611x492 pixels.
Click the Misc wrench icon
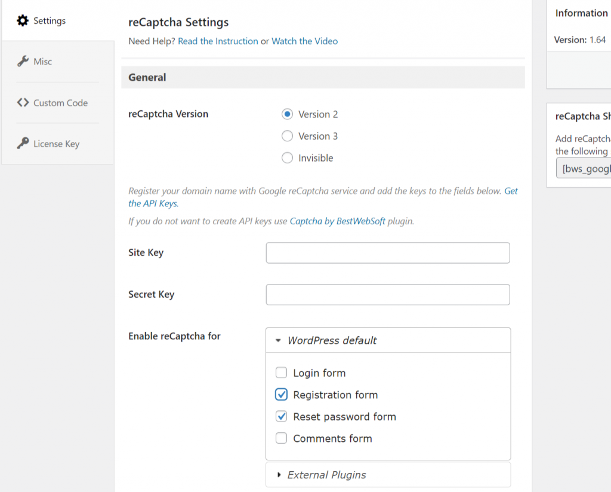tap(23, 61)
